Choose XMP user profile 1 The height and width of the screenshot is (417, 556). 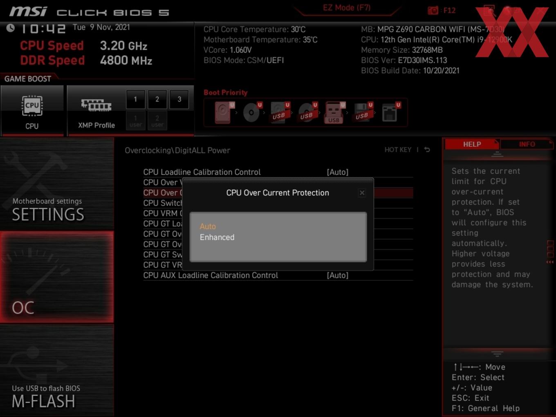click(135, 121)
